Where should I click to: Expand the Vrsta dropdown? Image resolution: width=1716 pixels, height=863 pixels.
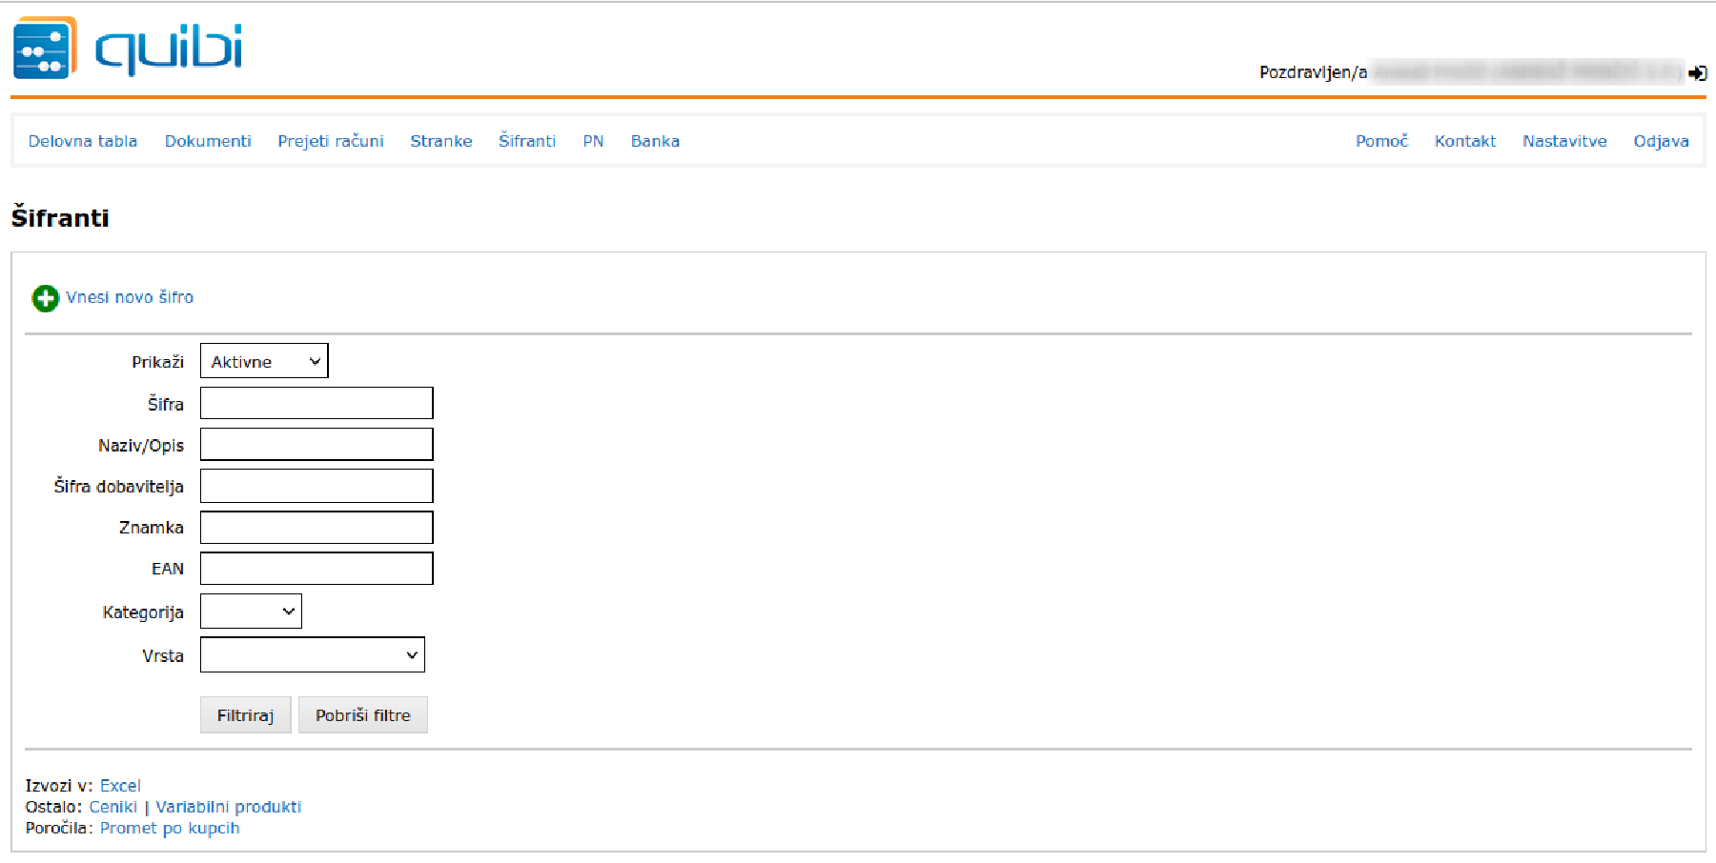pos(312,655)
